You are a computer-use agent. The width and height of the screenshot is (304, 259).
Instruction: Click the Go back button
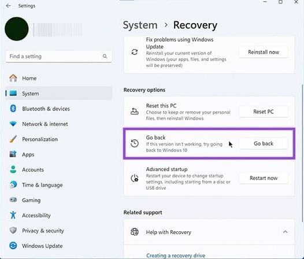click(264, 143)
